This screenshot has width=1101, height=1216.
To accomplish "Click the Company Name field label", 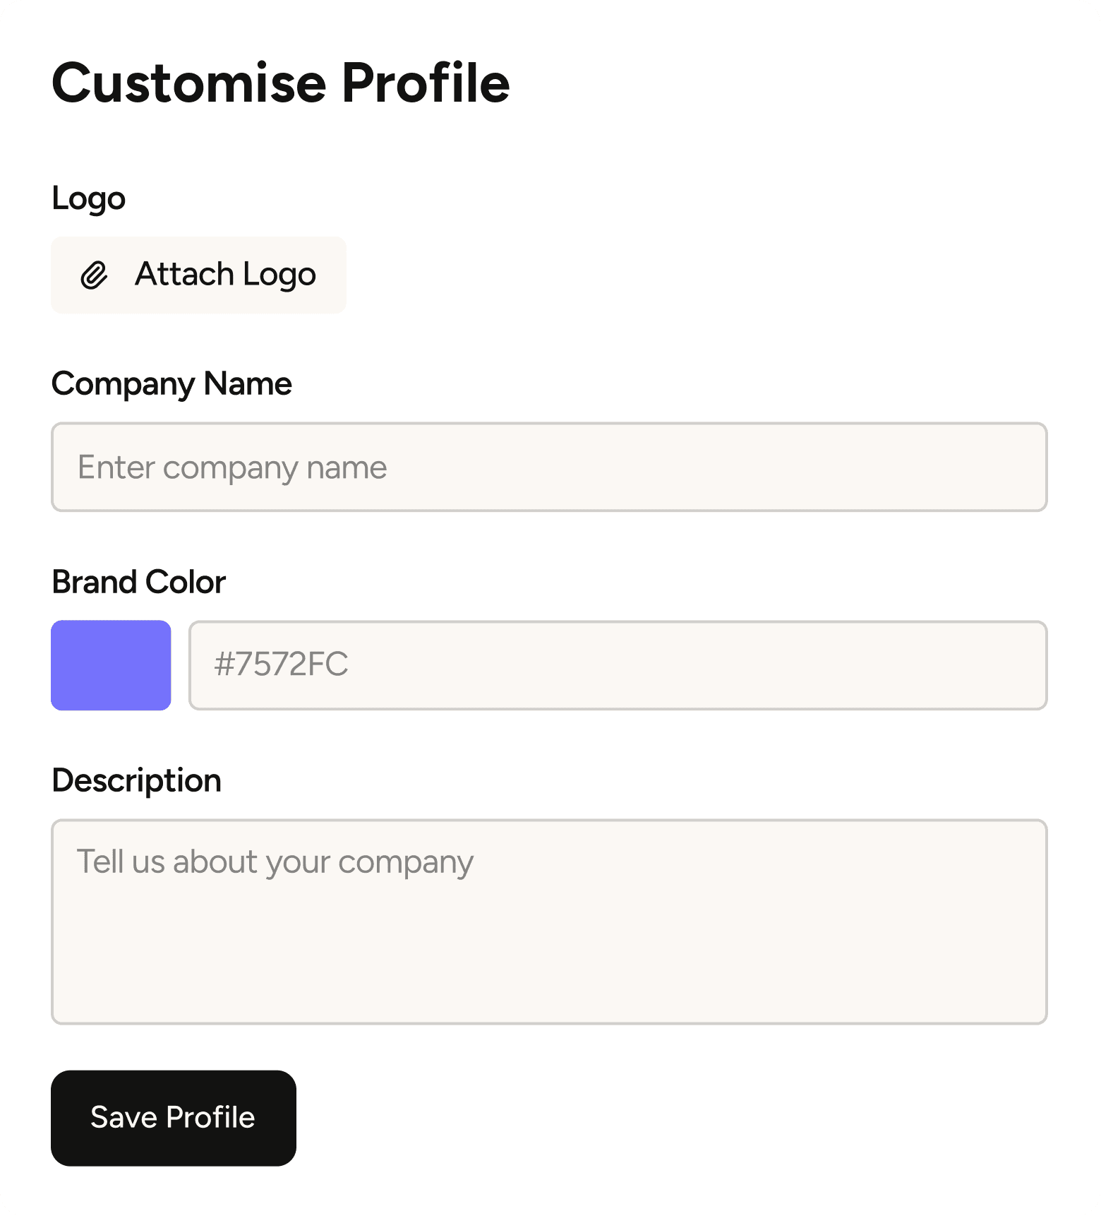I will [x=172, y=385].
